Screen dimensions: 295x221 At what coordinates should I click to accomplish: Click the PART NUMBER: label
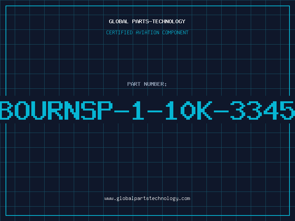[147, 84]
